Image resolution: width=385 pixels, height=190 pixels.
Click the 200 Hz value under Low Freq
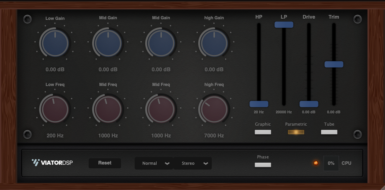(55, 136)
